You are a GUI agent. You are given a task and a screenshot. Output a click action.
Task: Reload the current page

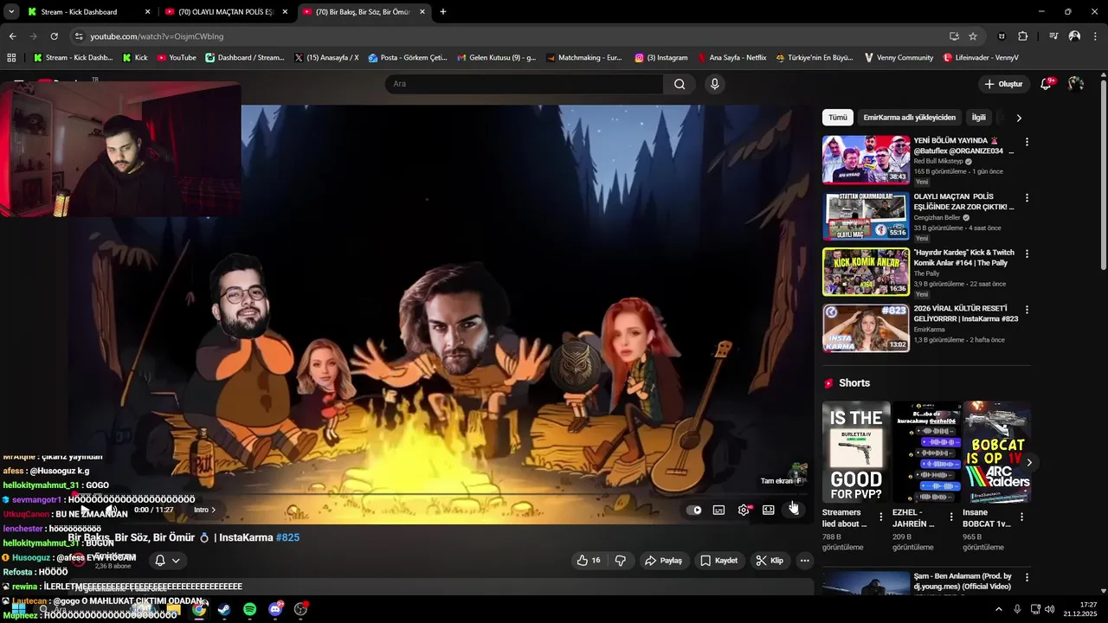point(54,36)
